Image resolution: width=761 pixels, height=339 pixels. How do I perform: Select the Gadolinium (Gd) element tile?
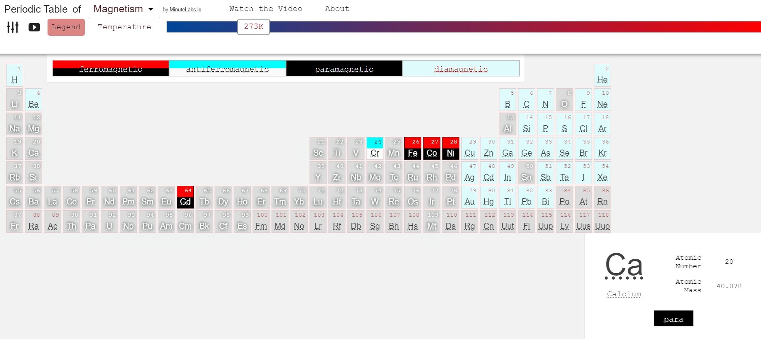click(185, 197)
